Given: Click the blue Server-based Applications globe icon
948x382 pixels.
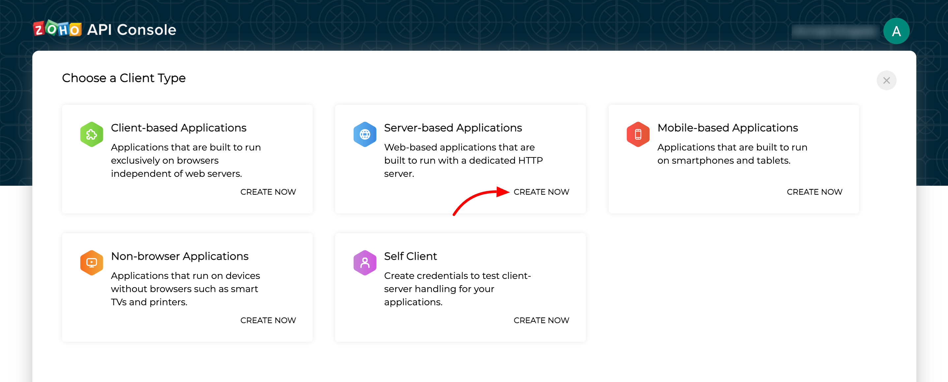Looking at the screenshot, I should [364, 134].
